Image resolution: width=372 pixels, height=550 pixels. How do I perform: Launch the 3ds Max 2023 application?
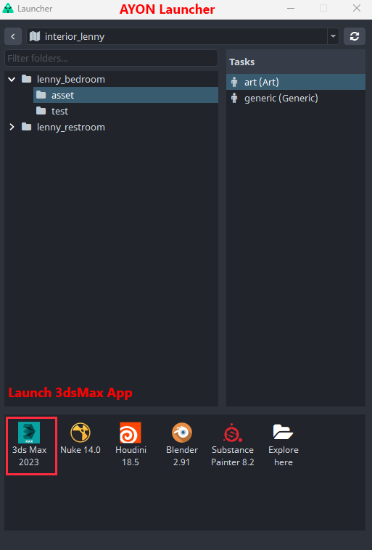29,444
